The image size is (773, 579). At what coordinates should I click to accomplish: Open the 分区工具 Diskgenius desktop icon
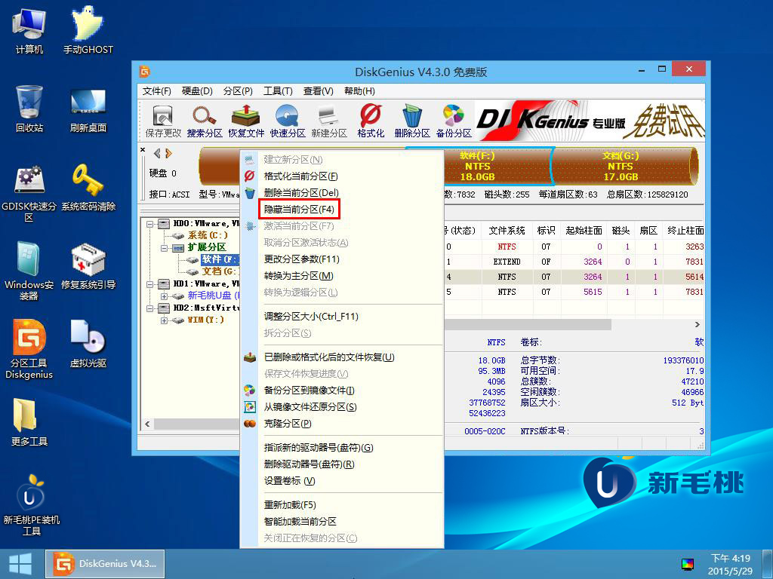point(29,350)
